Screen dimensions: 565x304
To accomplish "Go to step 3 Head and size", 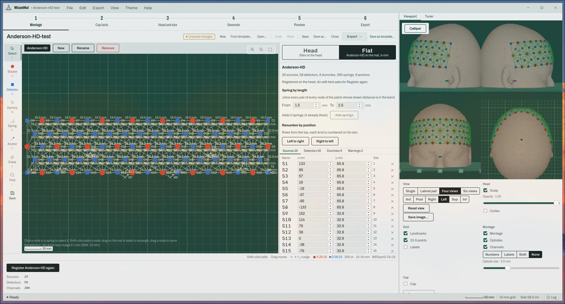I will [x=168, y=21].
